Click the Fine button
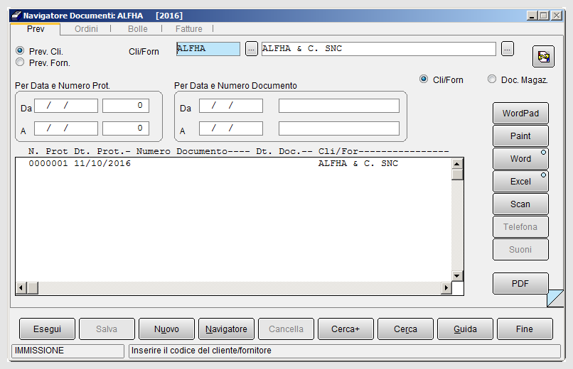The image size is (573, 369). click(x=525, y=329)
